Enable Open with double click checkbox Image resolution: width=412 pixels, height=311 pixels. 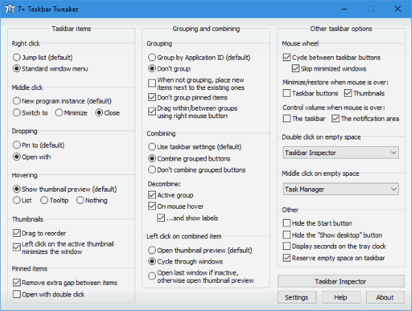(17, 294)
